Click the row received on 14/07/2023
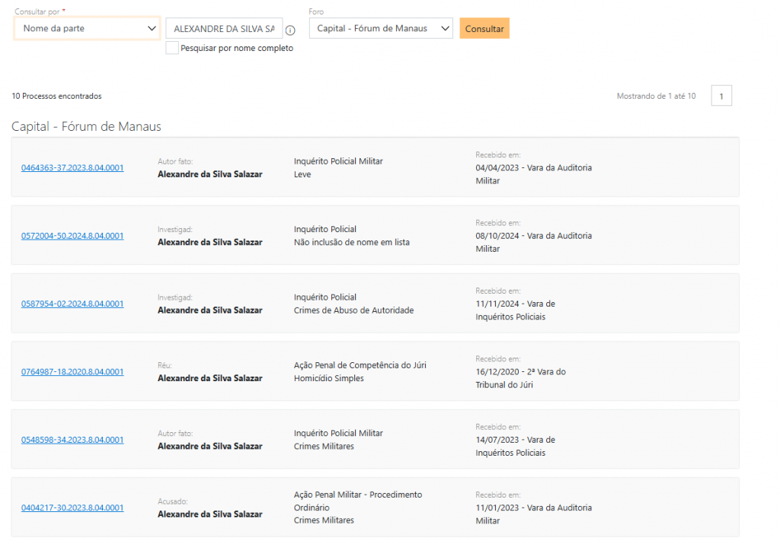 point(515,440)
